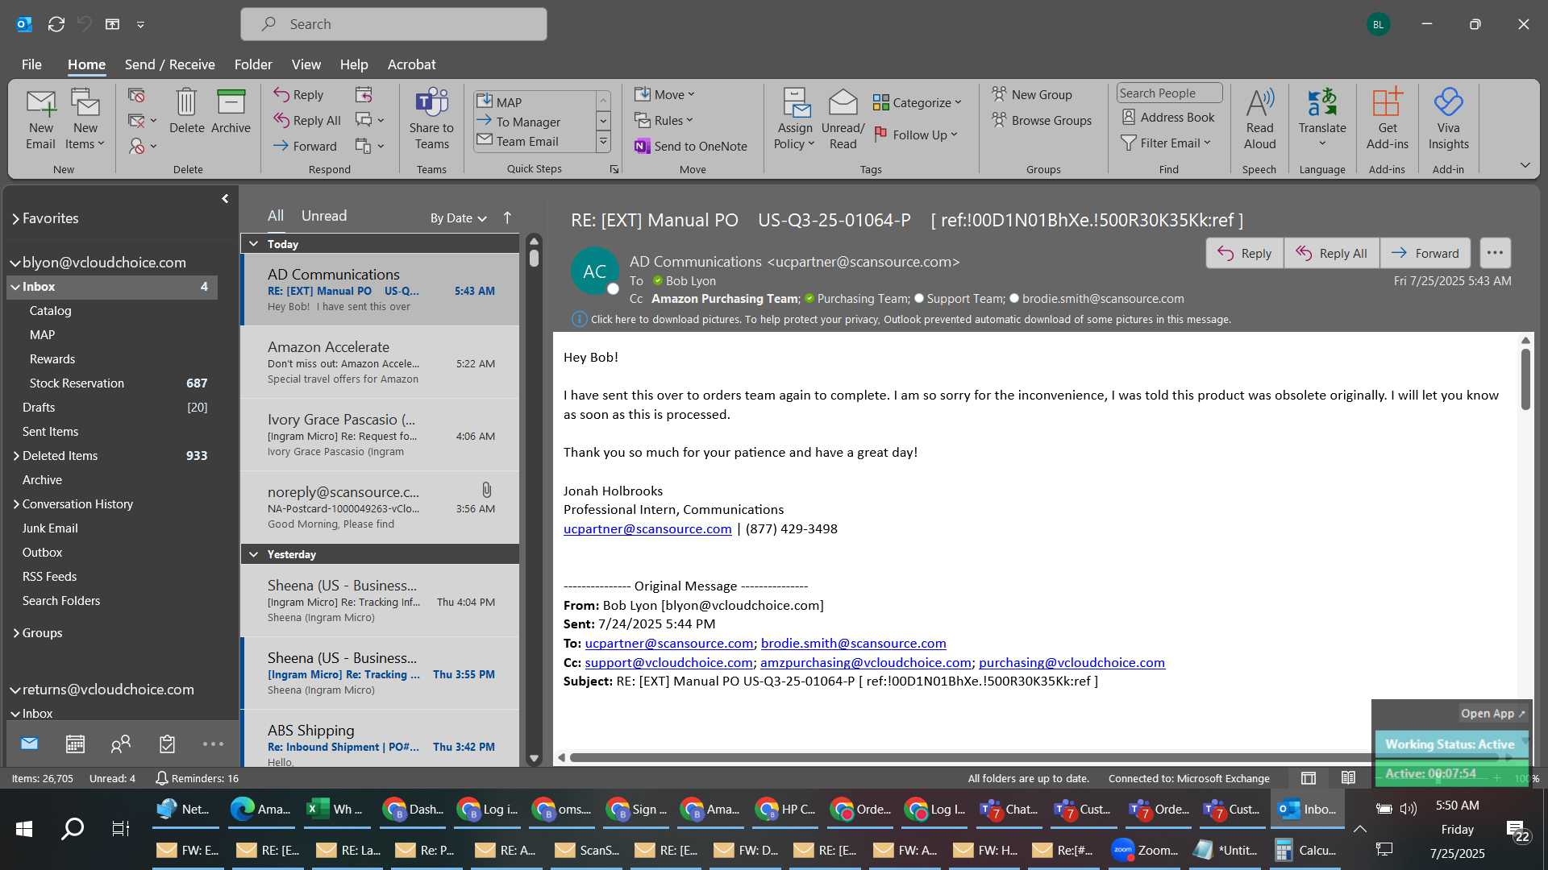Show Unread messages only
The image size is (1548, 870).
coord(324,216)
